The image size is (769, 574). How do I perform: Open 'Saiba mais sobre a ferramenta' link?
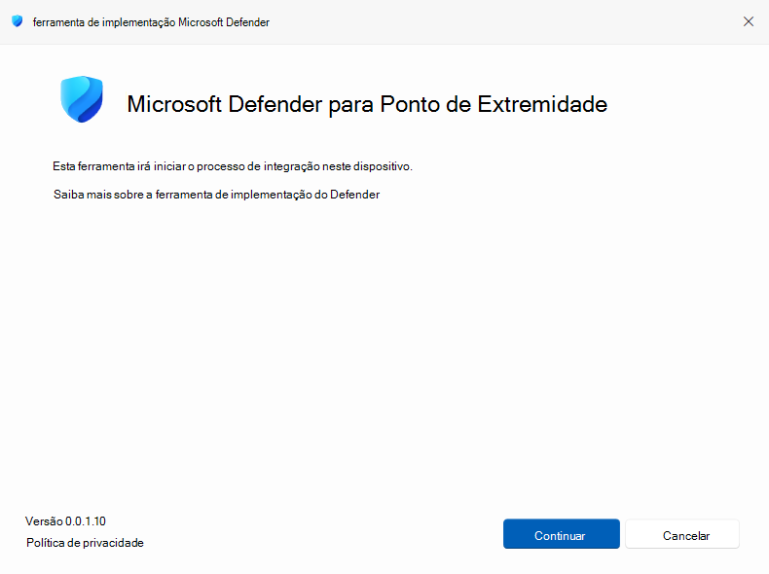point(216,195)
